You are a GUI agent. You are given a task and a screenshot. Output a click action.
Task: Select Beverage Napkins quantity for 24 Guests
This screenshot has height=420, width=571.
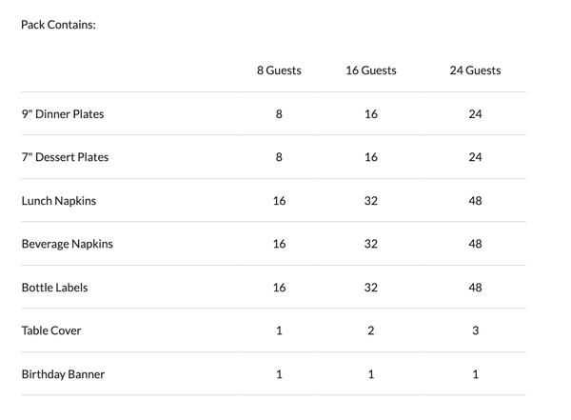click(475, 244)
